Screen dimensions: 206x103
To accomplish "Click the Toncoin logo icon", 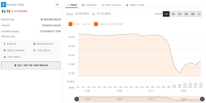I will (x=3, y=5).
